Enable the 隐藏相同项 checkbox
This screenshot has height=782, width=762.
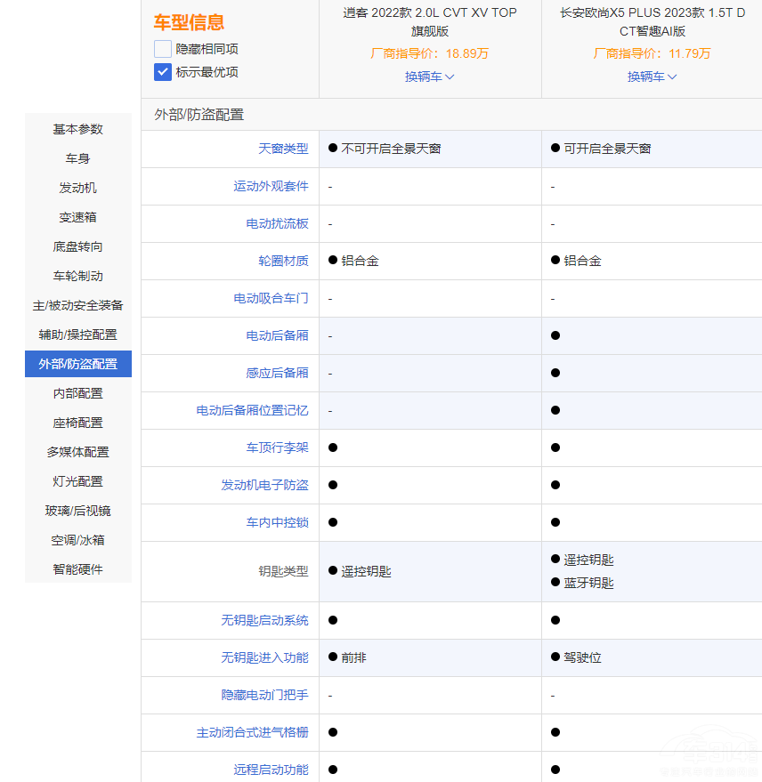pyautogui.click(x=161, y=50)
